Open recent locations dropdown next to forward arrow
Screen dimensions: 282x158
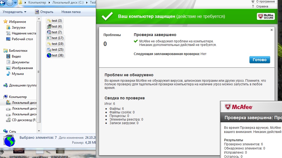15,3
